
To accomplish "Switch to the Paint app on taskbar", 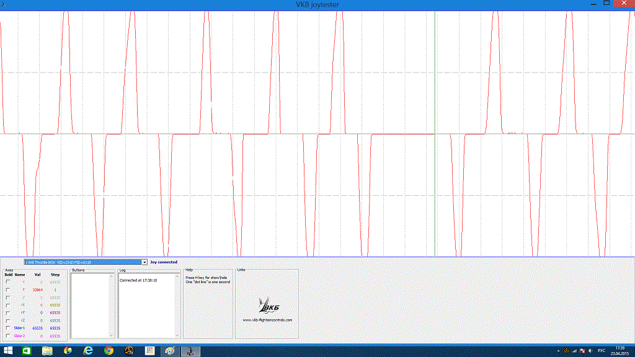I will pyautogui.click(x=169, y=351).
